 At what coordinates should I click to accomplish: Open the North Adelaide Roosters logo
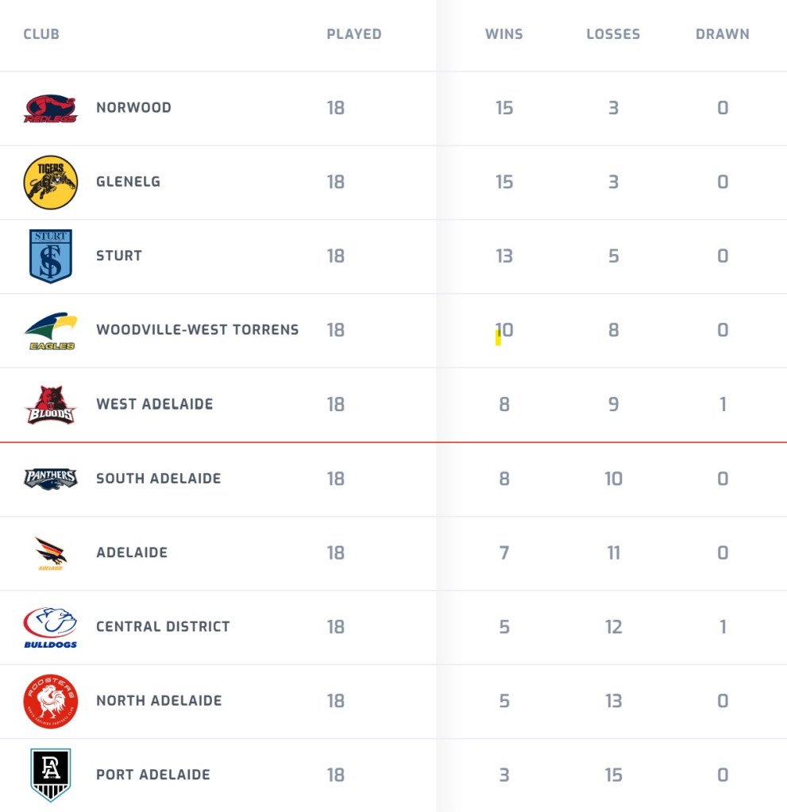pos(51,701)
